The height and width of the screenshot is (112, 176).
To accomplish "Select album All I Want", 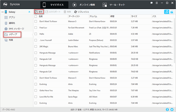I will pos(93,97).
